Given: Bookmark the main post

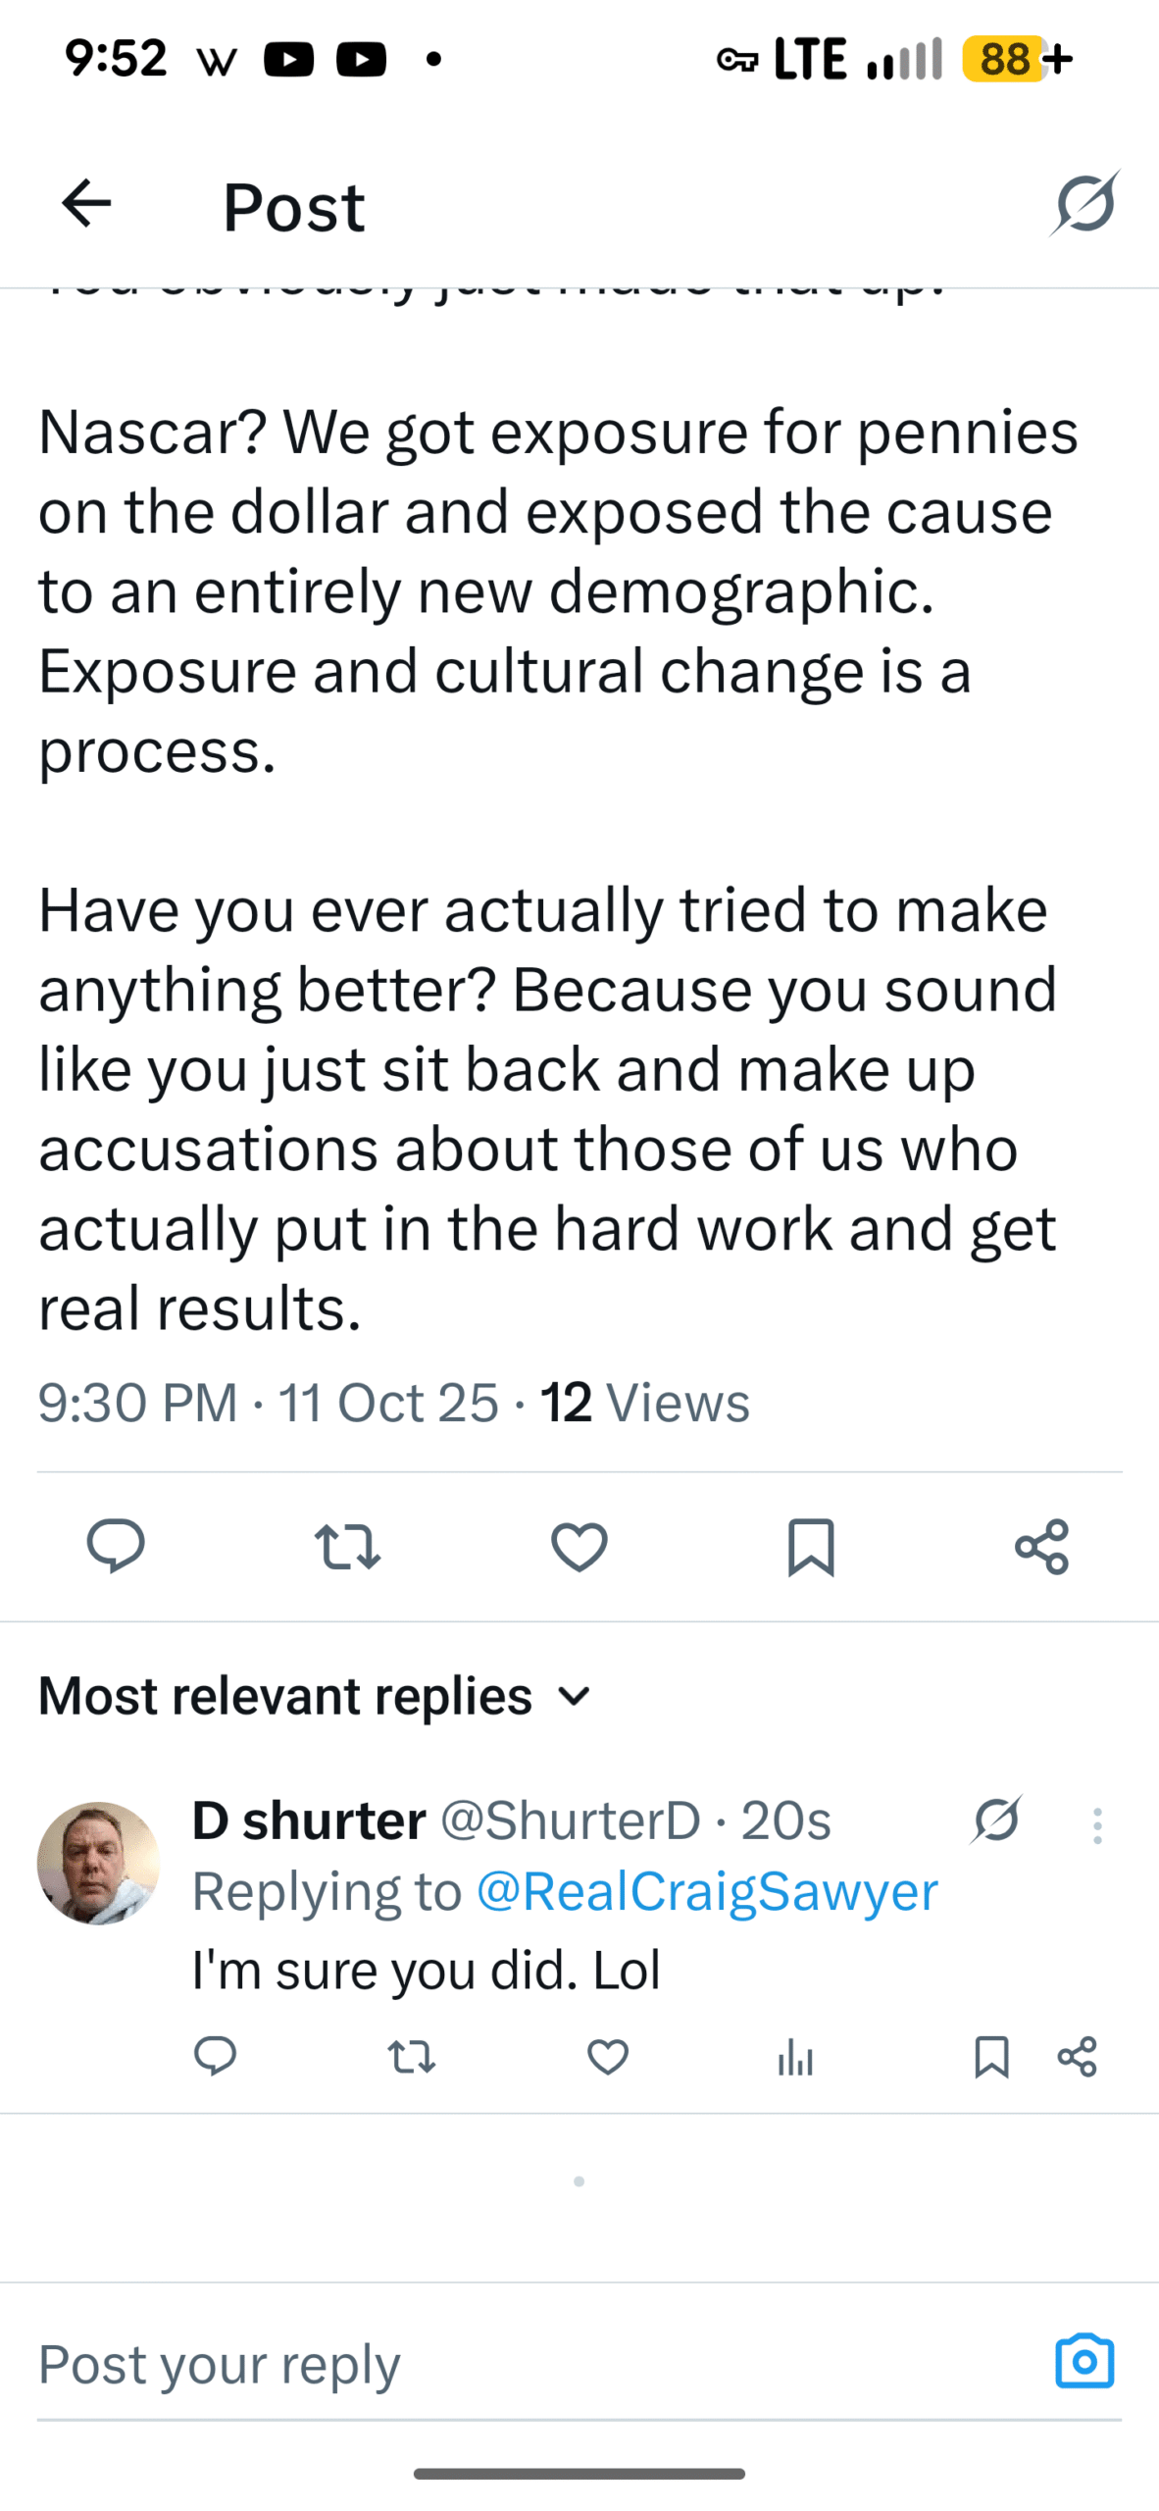Looking at the screenshot, I should point(811,1547).
